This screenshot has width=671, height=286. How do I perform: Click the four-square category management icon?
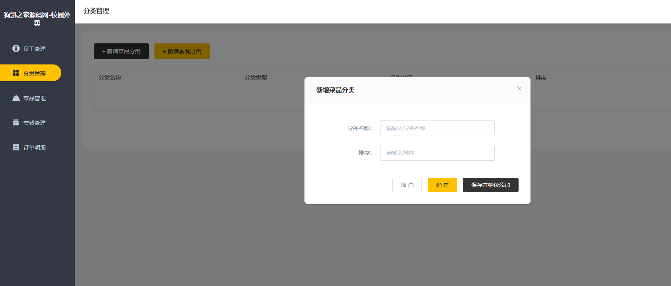click(x=16, y=73)
